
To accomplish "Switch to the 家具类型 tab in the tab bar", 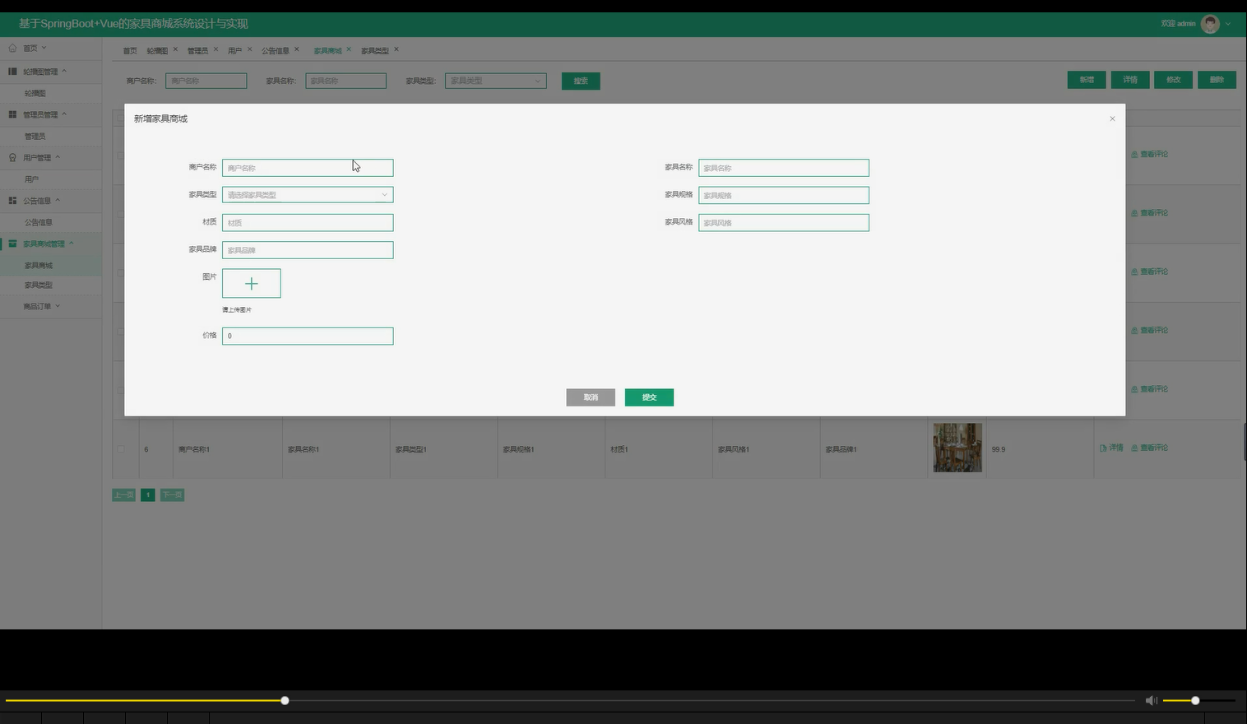I will point(375,51).
